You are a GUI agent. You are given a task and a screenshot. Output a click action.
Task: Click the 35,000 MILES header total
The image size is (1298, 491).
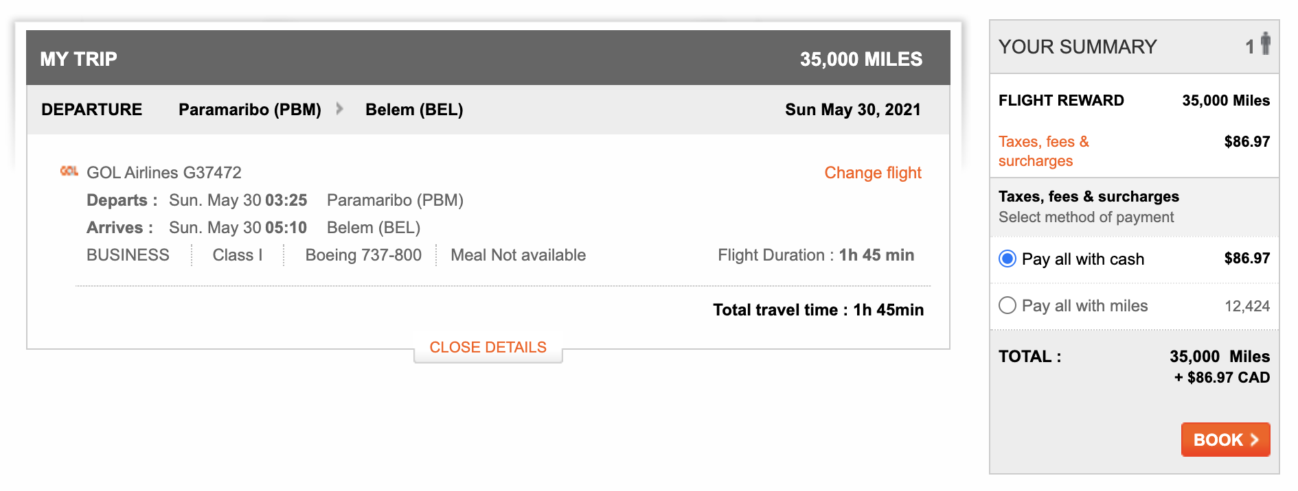(861, 59)
